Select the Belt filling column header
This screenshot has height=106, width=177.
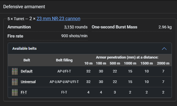click(x=64, y=60)
